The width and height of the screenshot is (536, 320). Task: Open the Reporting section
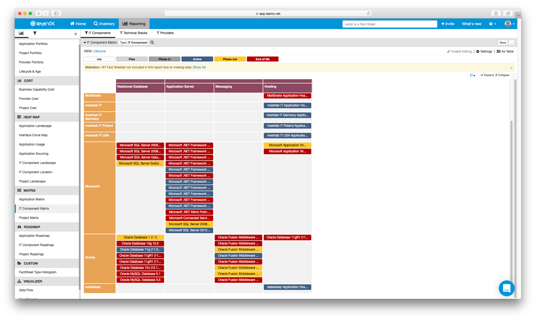coord(134,24)
